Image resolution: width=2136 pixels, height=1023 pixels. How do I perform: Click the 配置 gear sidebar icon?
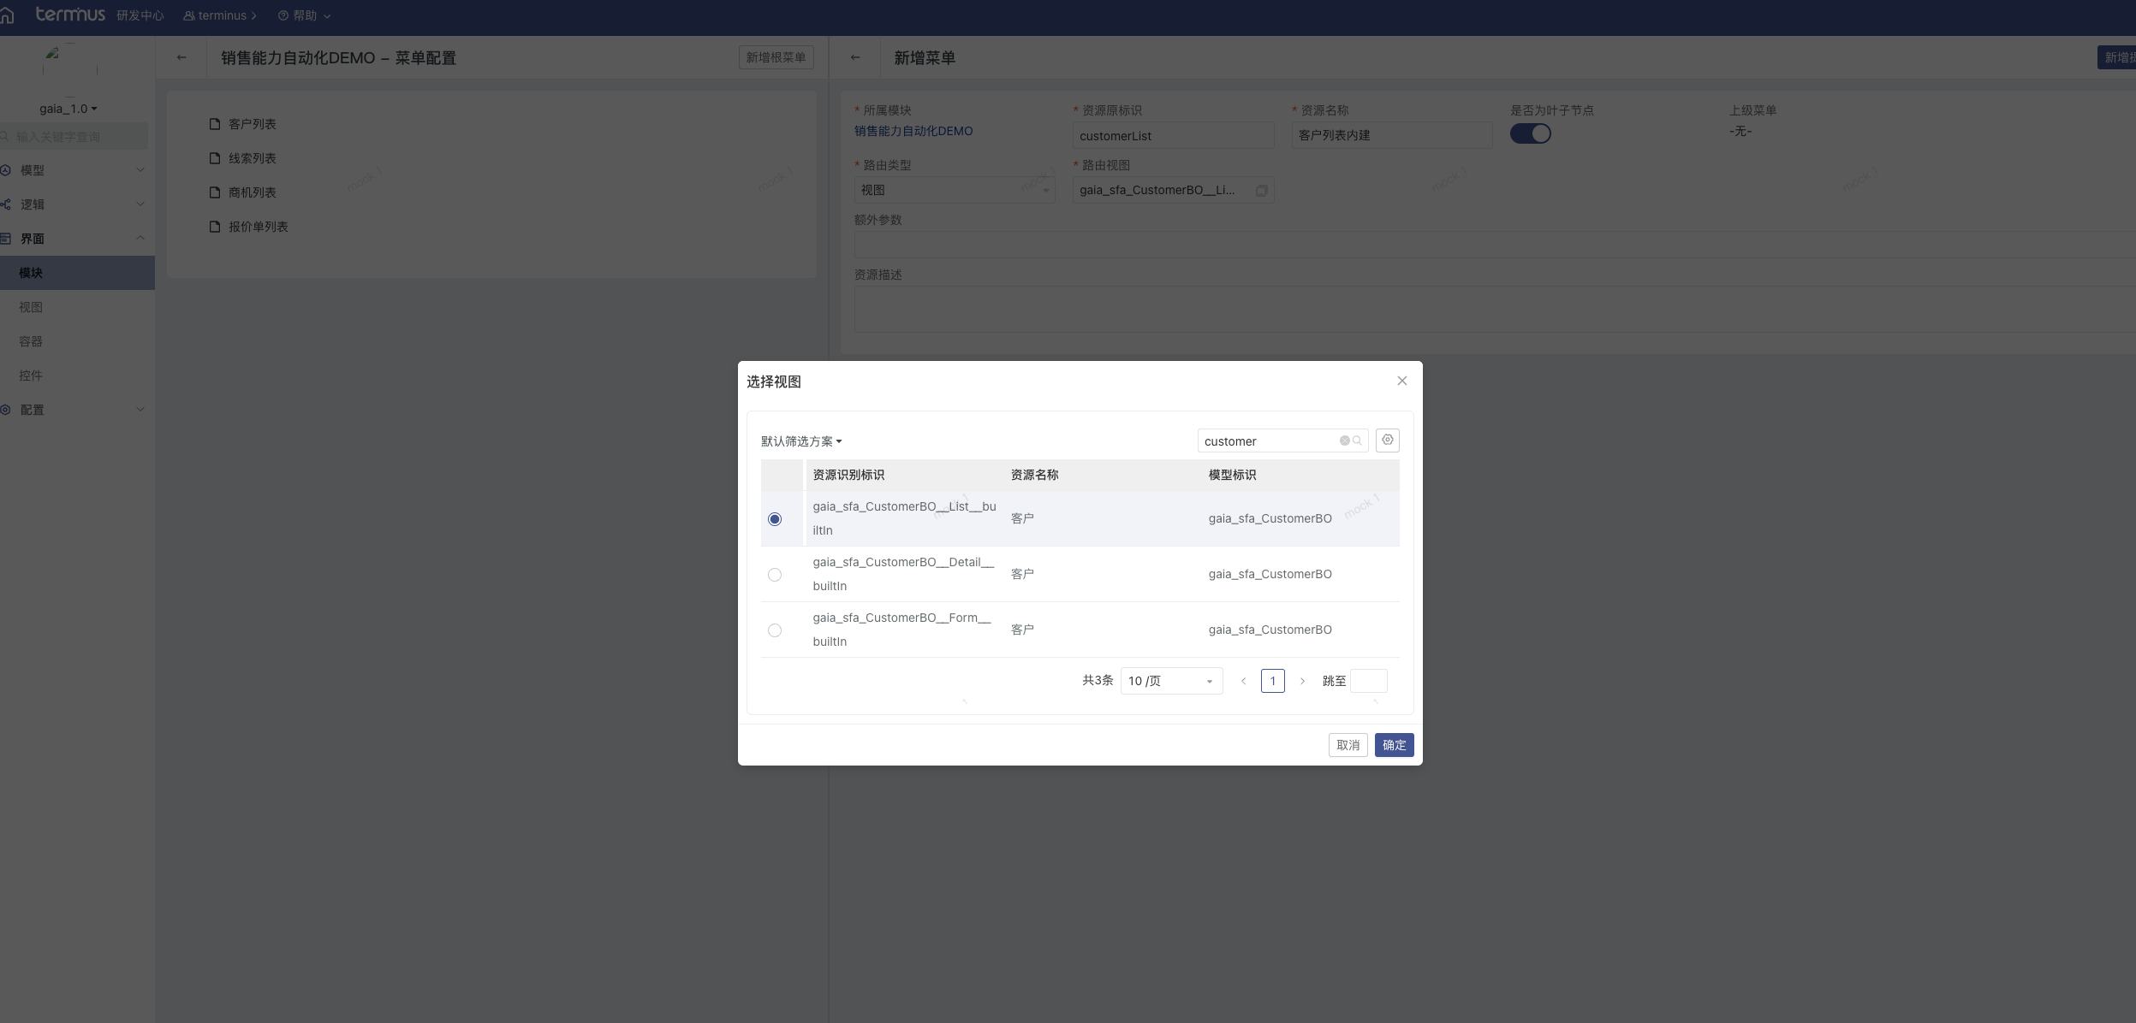pyautogui.click(x=5, y=410)
